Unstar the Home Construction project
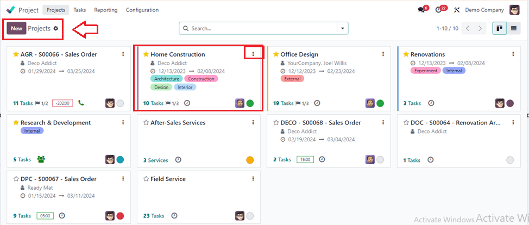Image resolution: width=529 pixels, height=225 pixels. click(146, 54)
